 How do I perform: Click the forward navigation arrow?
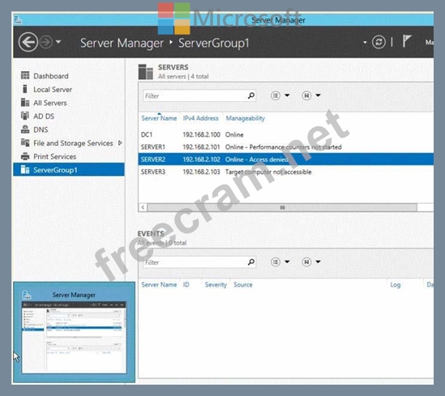click(x=45, y=42)
